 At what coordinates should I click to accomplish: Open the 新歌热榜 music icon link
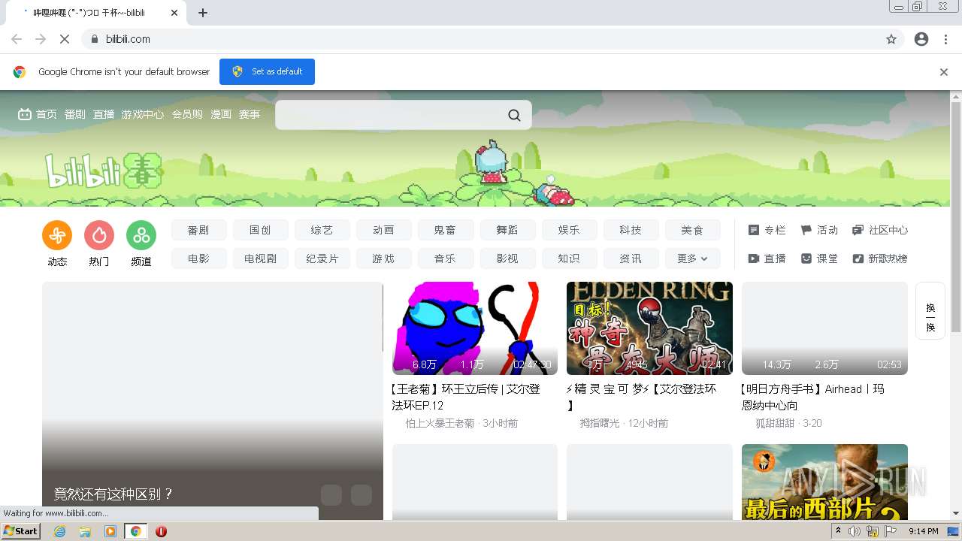click(880, 258)
